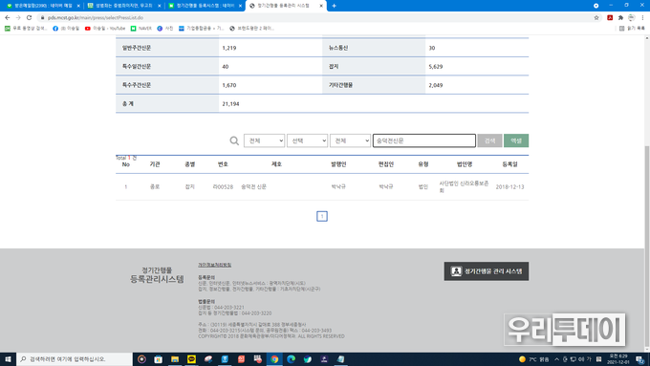650x366 pixels.
Task: Click the total count value 21,194
Action: (x=230, y=104)
